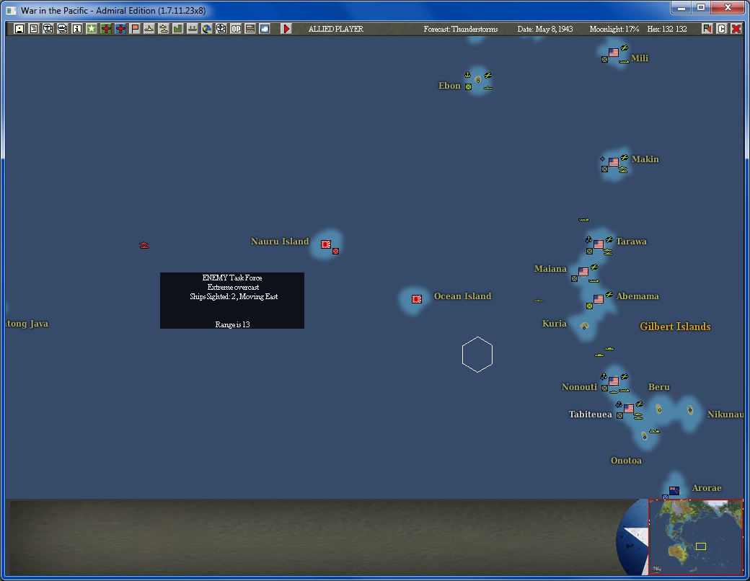Click the green industry chart icon
The image size is (750, 581).
(177, 29)
